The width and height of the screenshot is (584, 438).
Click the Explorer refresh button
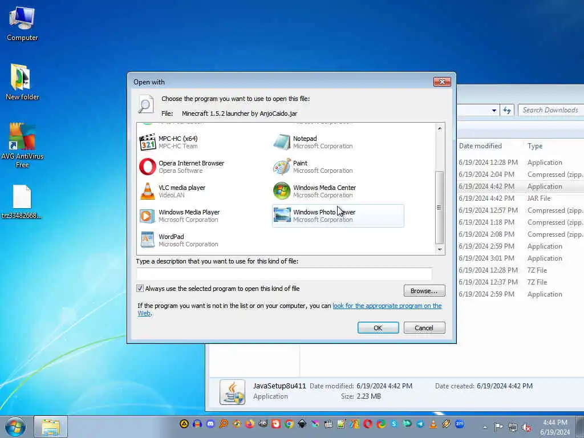coord(507,110)
